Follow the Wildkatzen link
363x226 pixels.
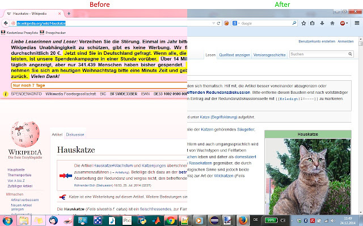pos(224,176)
